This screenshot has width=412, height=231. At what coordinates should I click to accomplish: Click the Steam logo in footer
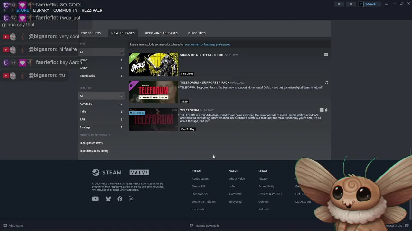point(107,172)
